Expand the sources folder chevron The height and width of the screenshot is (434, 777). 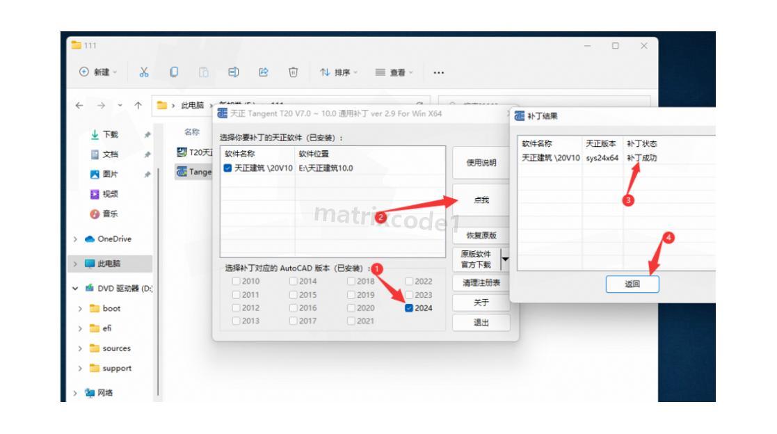[x=80, y=348]
